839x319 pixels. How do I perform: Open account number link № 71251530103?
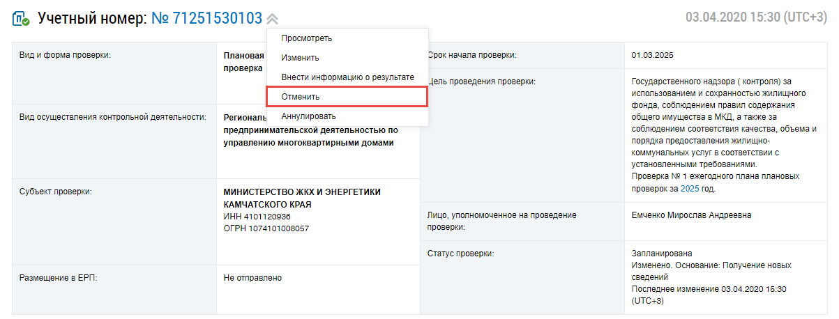207,18
